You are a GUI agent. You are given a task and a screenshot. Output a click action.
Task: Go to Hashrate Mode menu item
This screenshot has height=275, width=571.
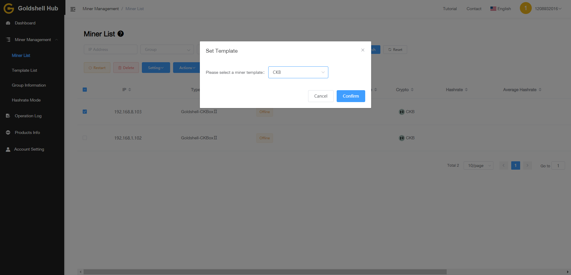tap(26, 100)
